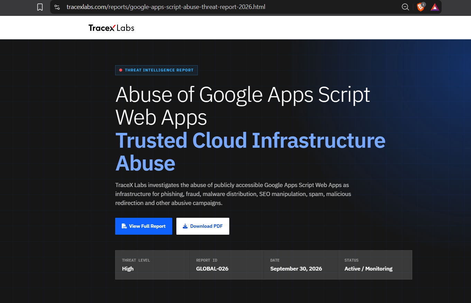Click the TraceX Labs logo
471x303 pixels.
click(x=111, y=28)
